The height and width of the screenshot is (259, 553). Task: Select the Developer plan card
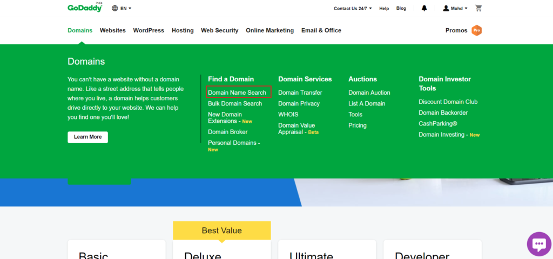click(433, 249)
